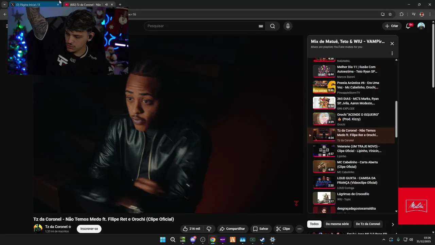Bookmark this page with the star icon
This screenshot has width=435, height=245.
(390, 14)
